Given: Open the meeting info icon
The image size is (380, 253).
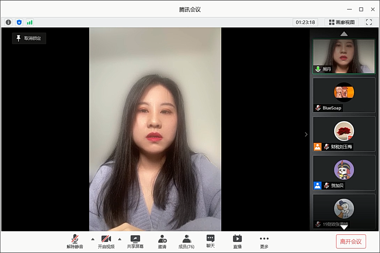Looking at the screenshot, I should 8,22.
